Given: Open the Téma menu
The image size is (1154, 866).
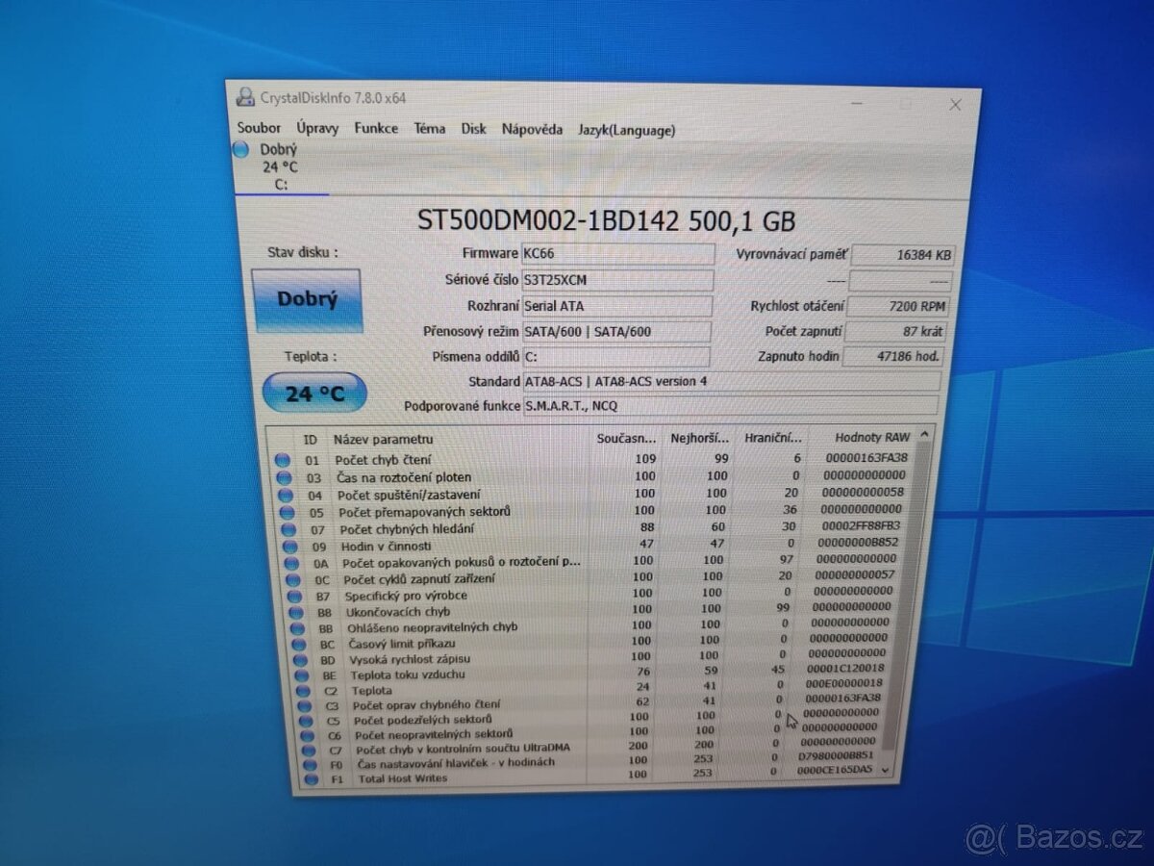Looking at the screenshot, I should tap(429, 128).
